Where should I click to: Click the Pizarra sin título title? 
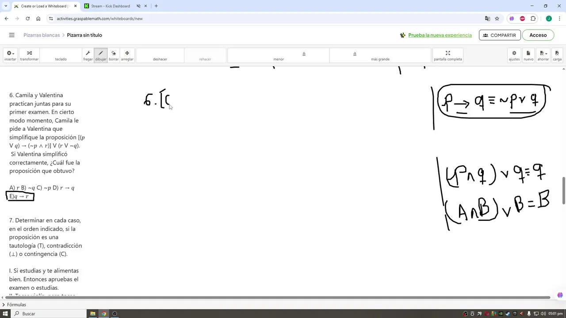(x=84, y=35)
